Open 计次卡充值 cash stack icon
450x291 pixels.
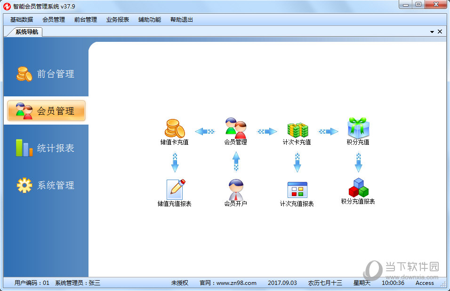(x=297, y=130)
